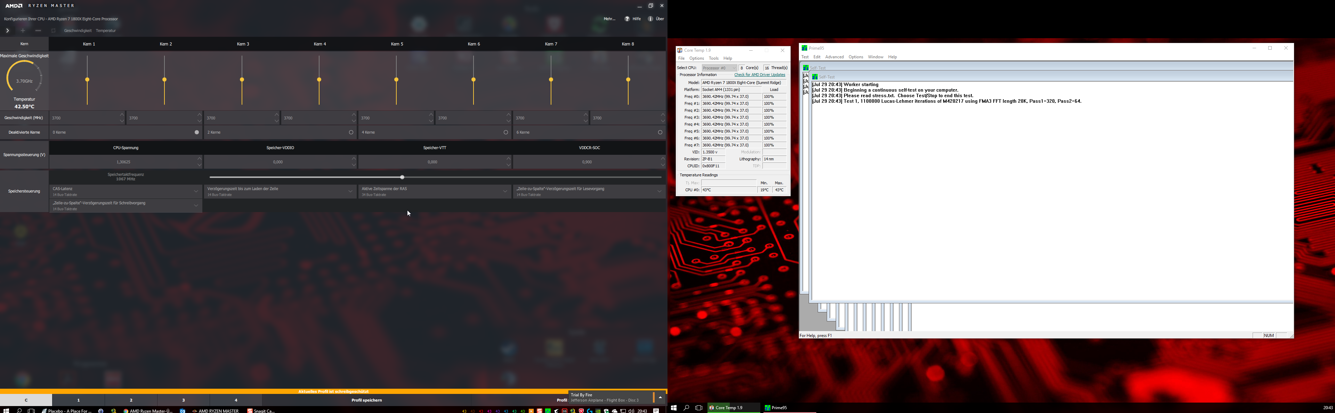Click the front Self-Test window icon in Prime95
Viewport: 1335px width, 413px height.
pyautogui.click(x=815, y=77)
